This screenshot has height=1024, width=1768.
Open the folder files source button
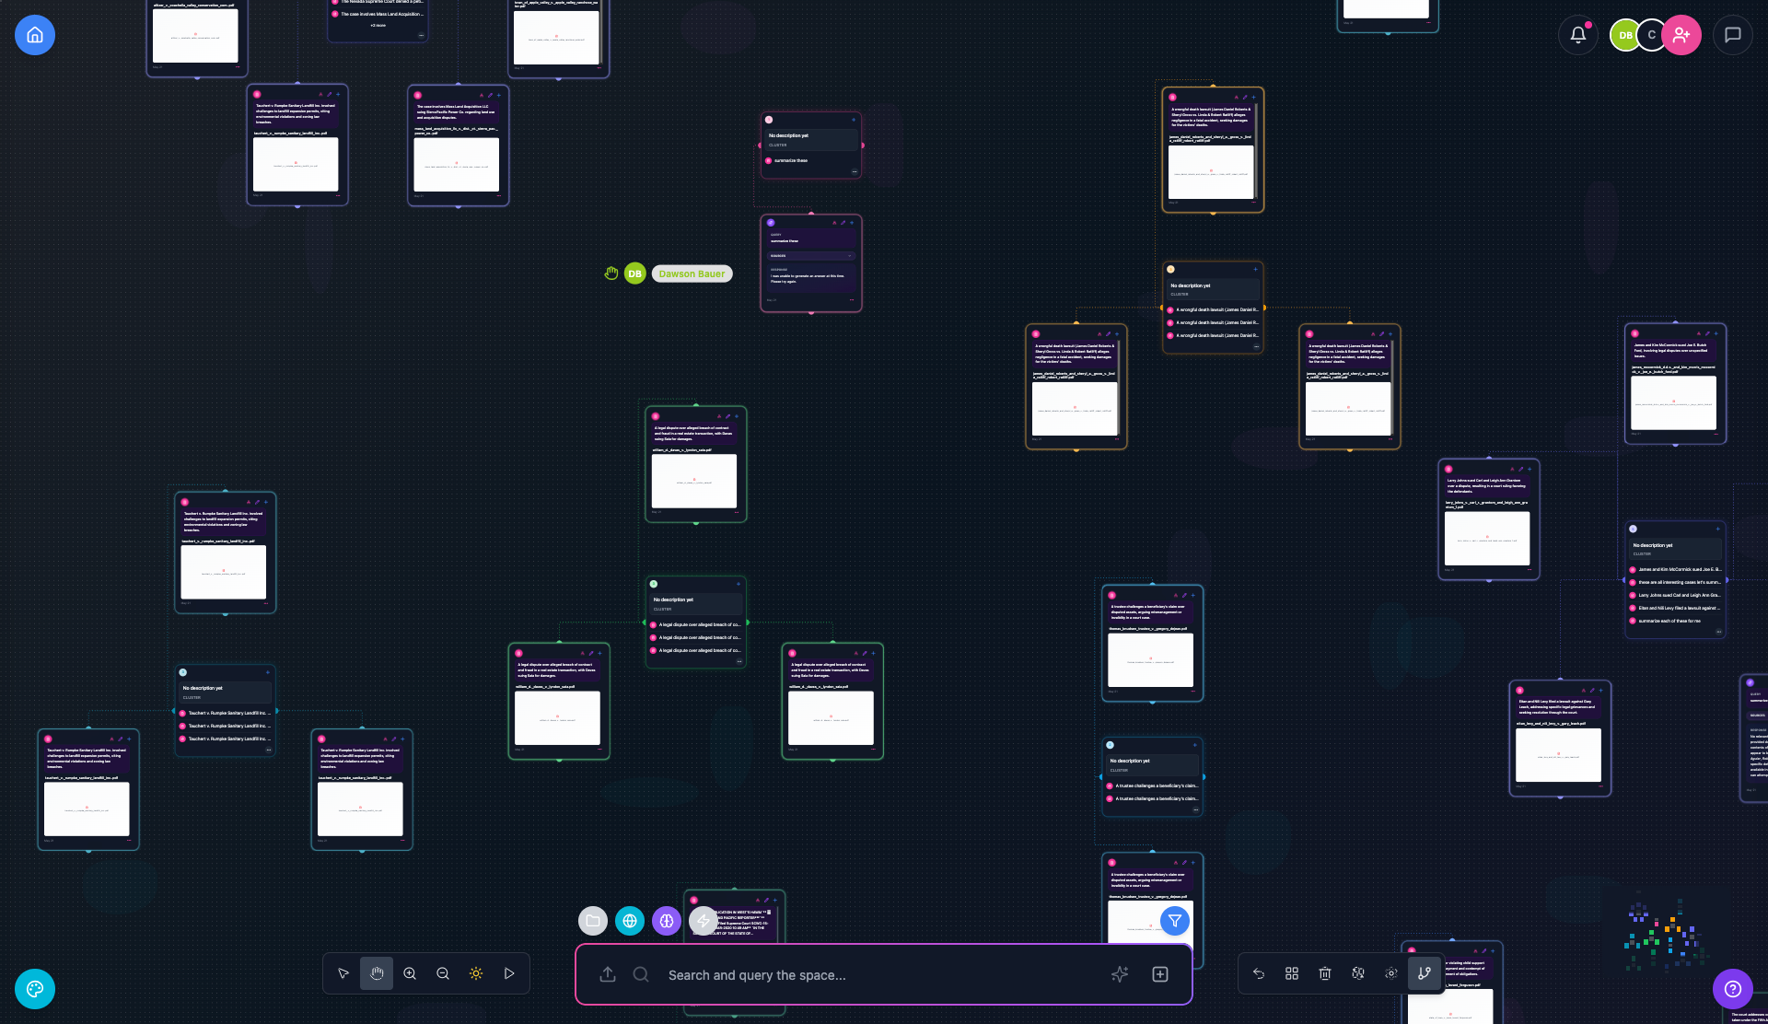click(593, 921)
